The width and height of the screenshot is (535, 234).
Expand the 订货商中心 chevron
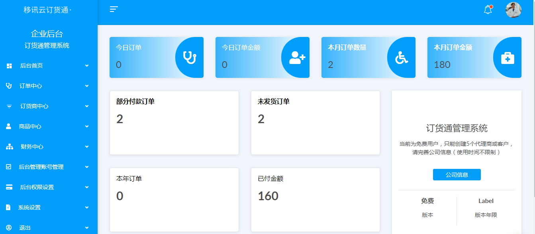[x=87, y=106]
